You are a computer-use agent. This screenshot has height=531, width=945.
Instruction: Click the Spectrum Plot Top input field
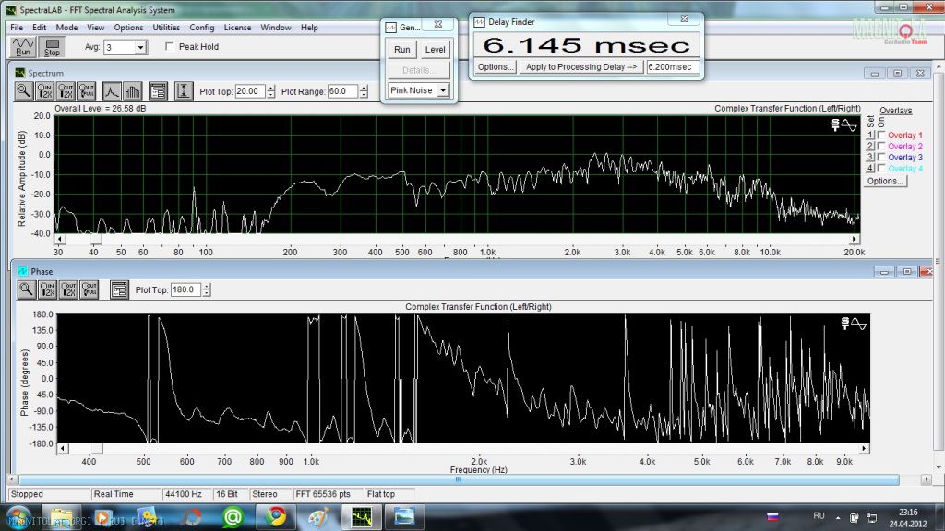[250, 91]
